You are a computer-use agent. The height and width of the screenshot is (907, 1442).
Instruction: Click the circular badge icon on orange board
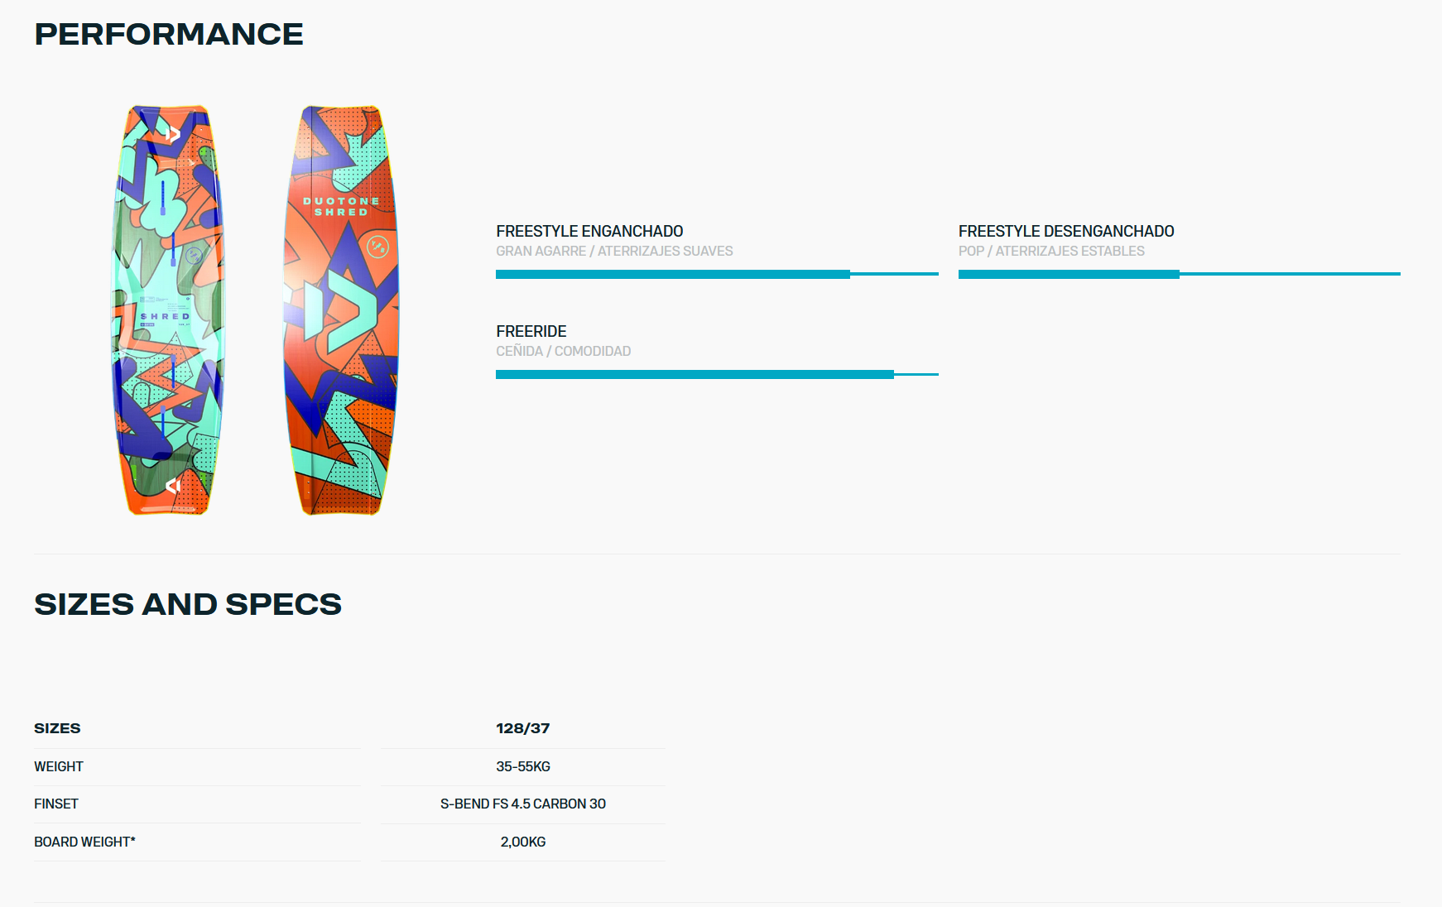click(377, 247)
